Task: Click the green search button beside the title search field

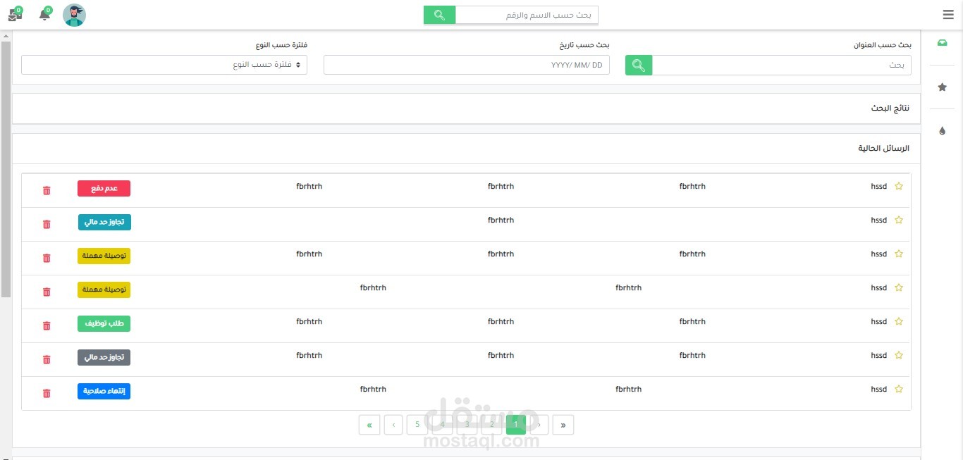Action: coord(639,65)
